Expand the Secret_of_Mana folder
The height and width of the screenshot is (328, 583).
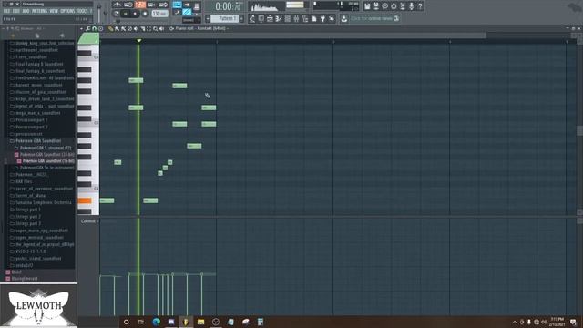pos(28,196)
